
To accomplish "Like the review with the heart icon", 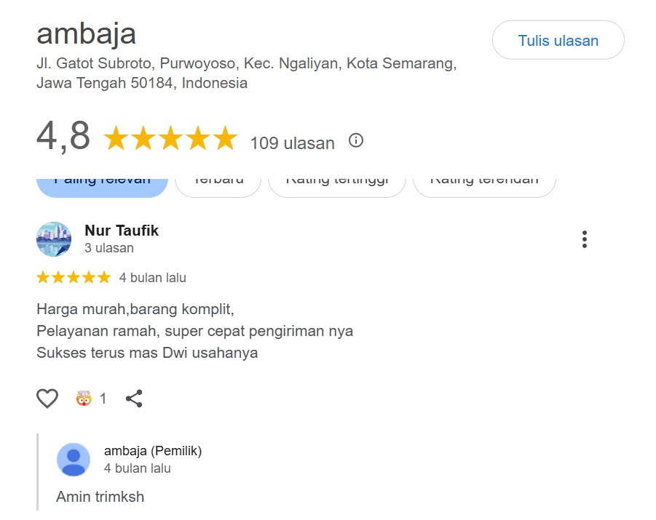I will 47,399.
